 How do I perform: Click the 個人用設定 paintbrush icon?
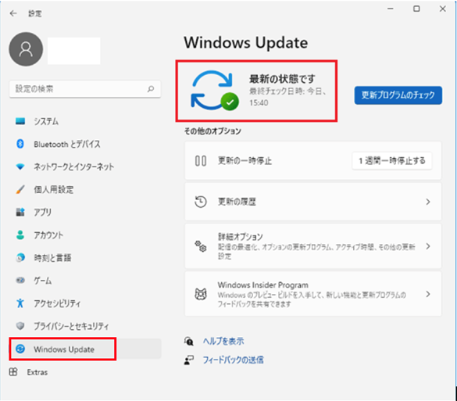coord(20,189)
